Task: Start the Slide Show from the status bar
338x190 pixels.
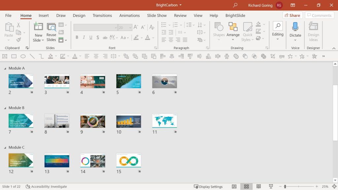Action: click(x=271, y=186)
